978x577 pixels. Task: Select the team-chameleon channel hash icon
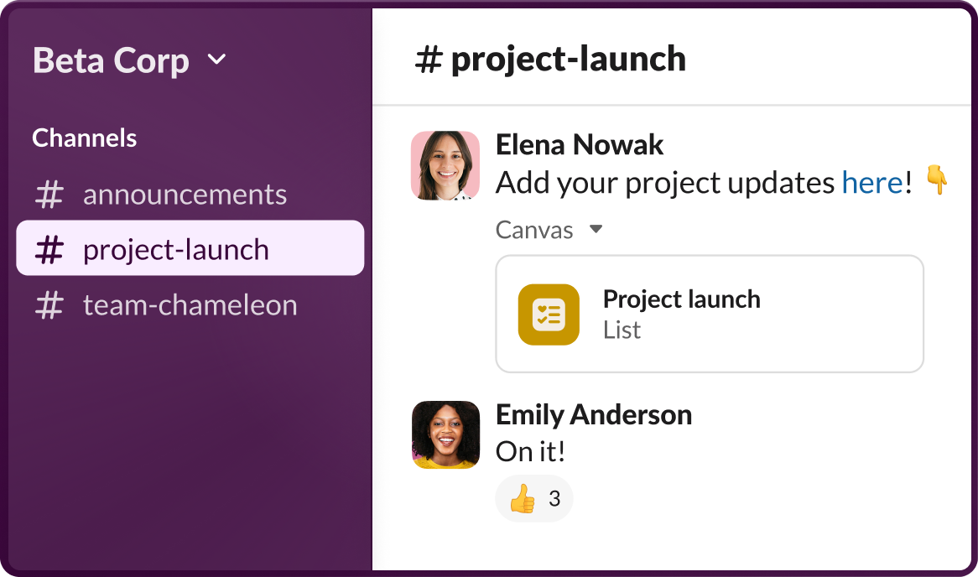pos(50,305)
